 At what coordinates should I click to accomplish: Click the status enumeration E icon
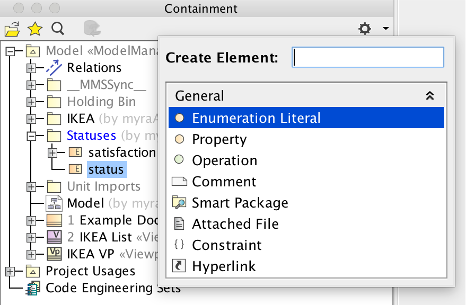(75, 169)
